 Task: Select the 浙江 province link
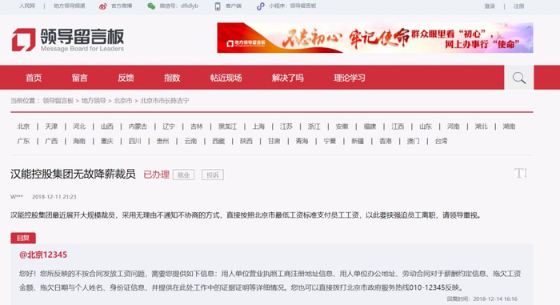point(314,126)
